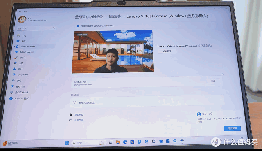This screenshot has width=262, height=151.
Task: Open Microsoft Store from taskbar
Action: click(132, 142)
